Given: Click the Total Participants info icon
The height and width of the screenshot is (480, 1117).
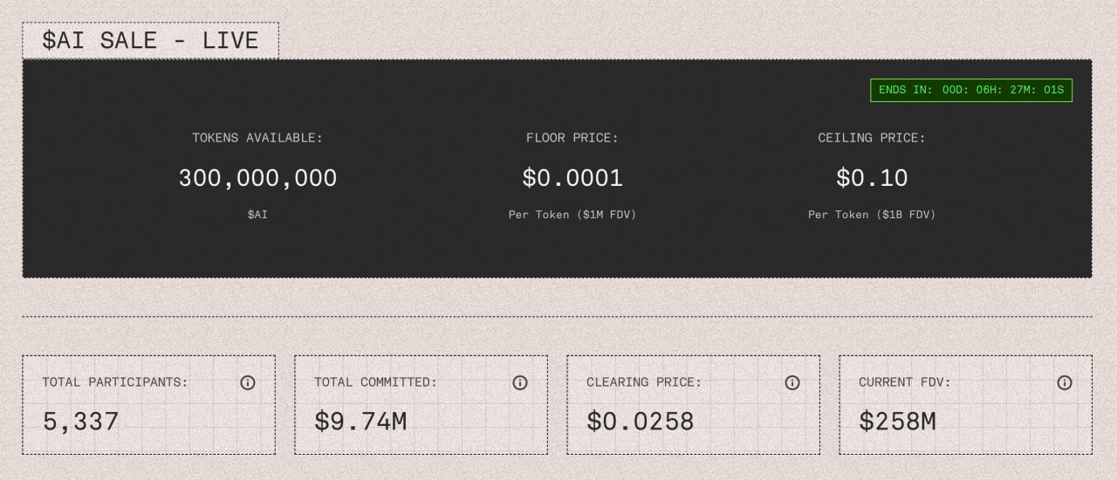Looking at the screenshot, I should pos(248,382).
